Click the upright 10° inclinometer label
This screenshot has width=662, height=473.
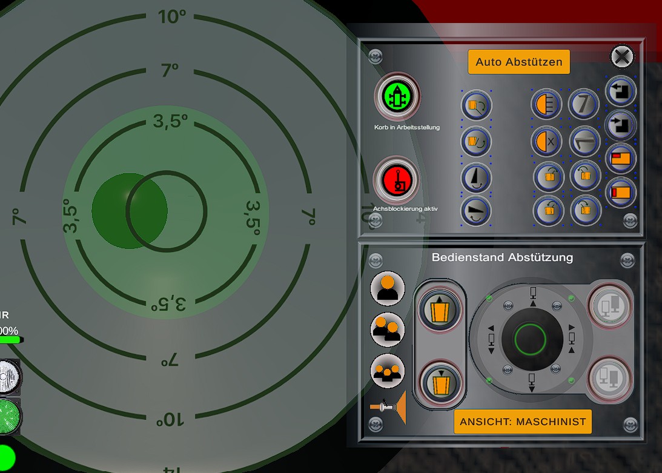(172, 17)
